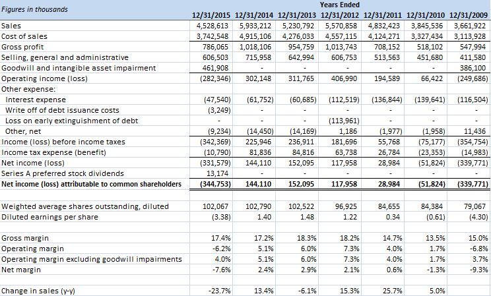Select diluted EPS value (4.30)

click(x=478, y=217)
